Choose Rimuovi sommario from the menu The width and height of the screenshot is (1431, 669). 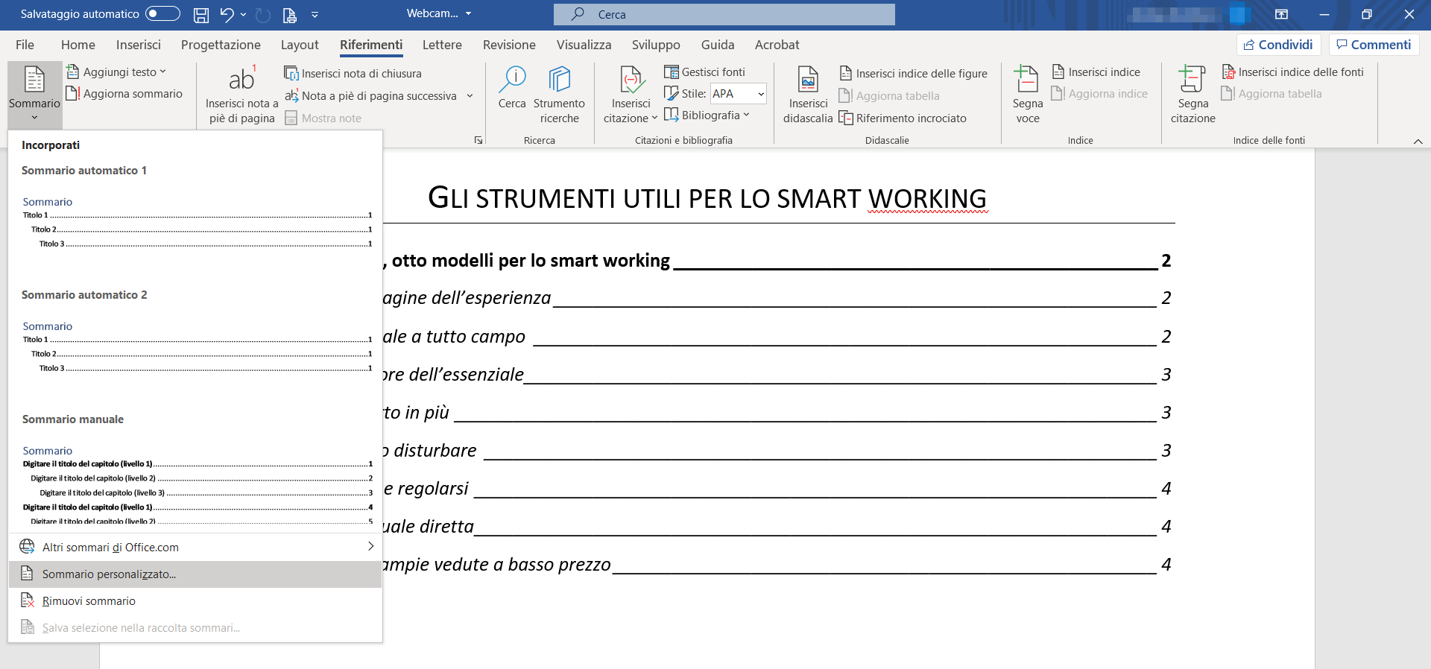coord(89,601)
